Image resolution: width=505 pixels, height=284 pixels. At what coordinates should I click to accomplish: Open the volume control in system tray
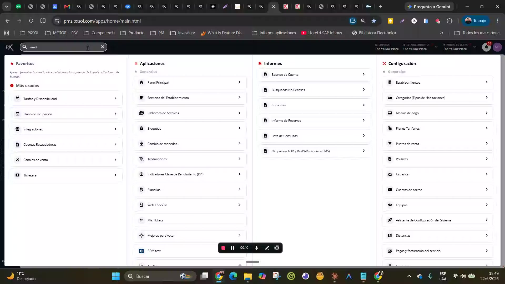[x=463, y=276]
